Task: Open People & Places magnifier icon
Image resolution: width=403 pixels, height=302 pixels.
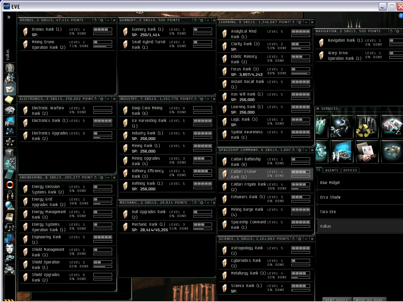Action: (9, 79)
